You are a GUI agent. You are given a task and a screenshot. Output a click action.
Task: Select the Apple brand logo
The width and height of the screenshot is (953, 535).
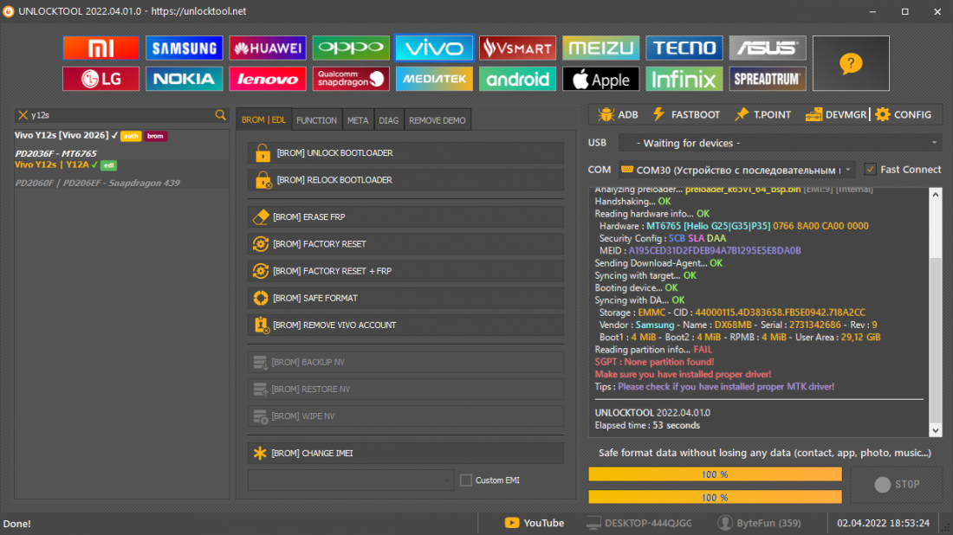coord(600,79)
